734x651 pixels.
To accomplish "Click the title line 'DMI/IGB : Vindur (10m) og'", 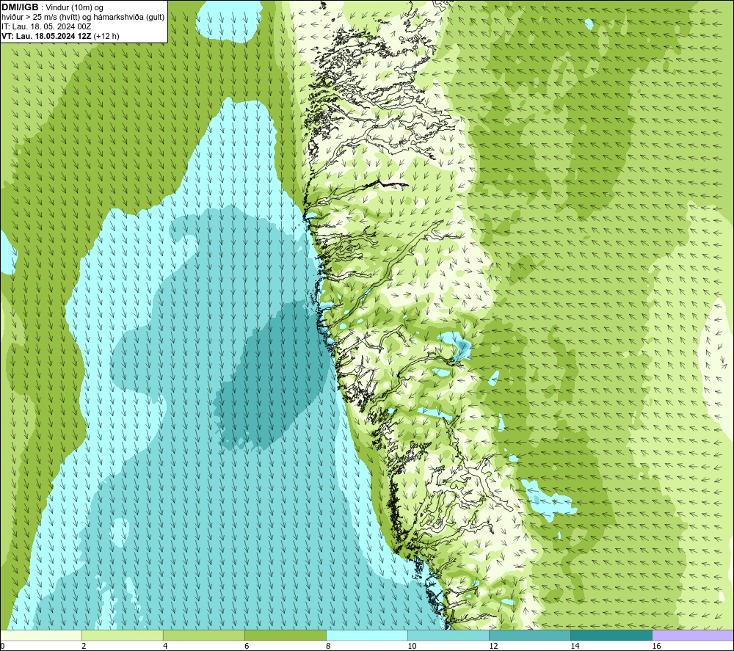I will (52, 7).
